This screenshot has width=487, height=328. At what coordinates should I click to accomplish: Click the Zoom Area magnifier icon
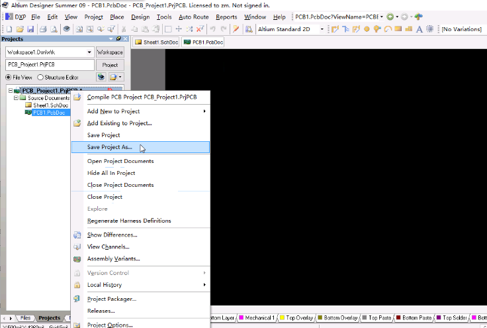[79, 29]
